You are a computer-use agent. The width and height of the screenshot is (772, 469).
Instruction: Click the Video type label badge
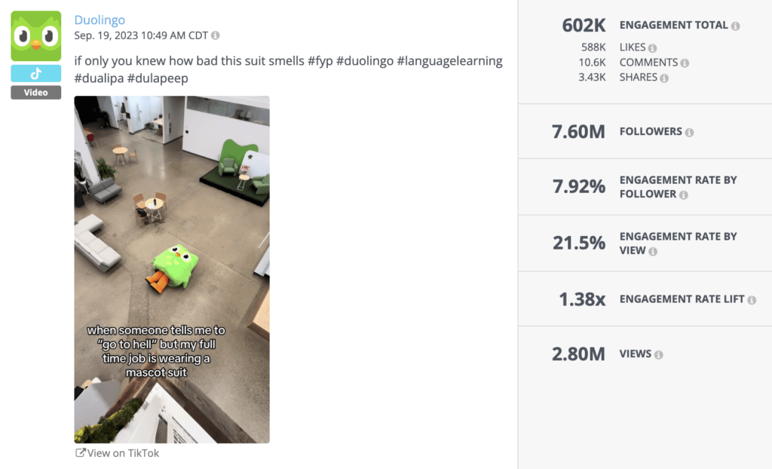pyautogui.click(x=35, y=92)
